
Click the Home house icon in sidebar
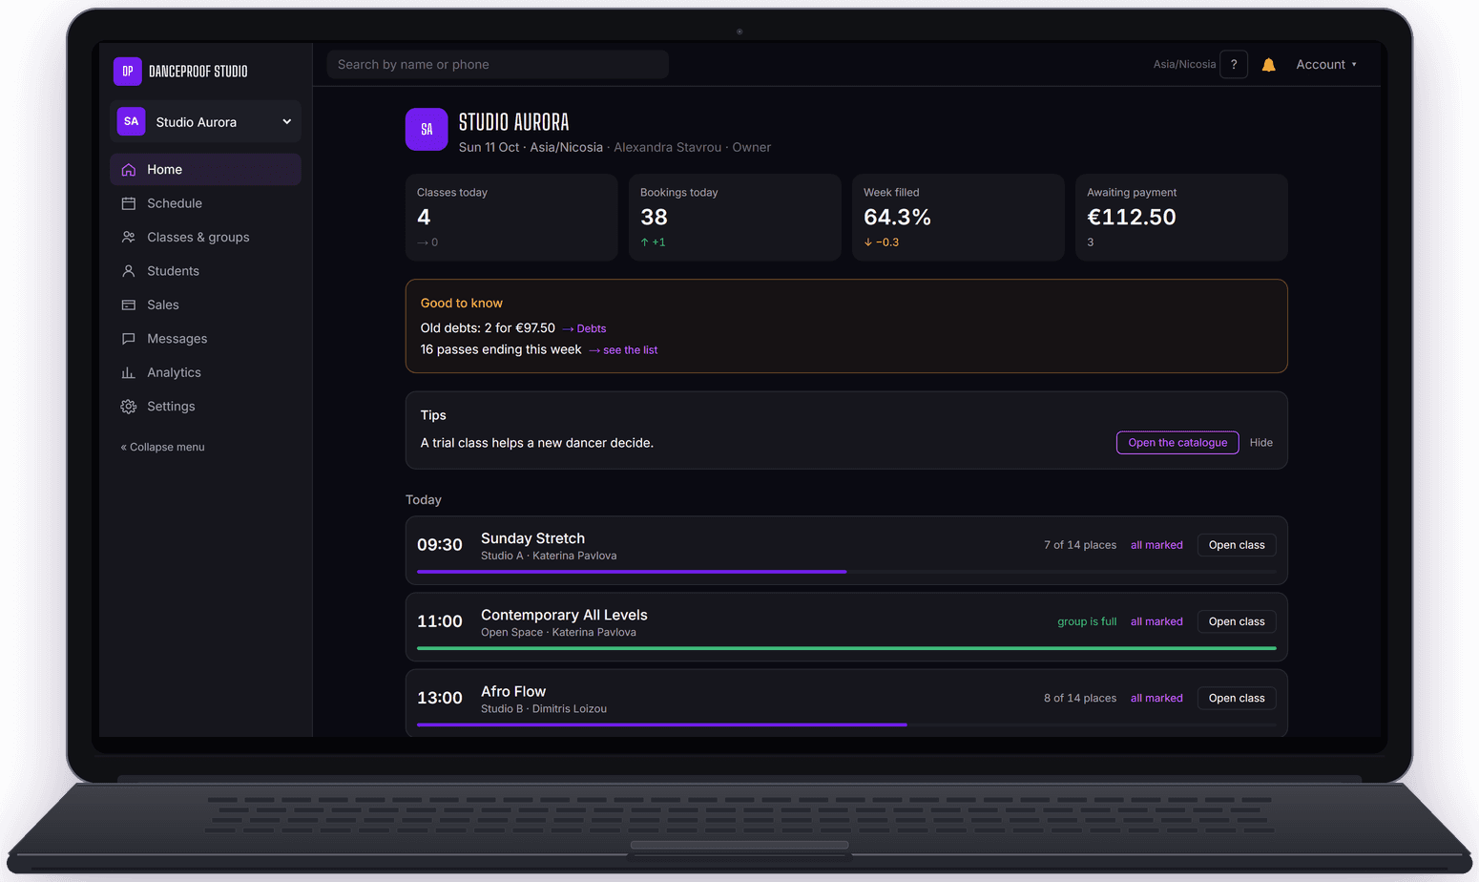click(x=129, y=170)
